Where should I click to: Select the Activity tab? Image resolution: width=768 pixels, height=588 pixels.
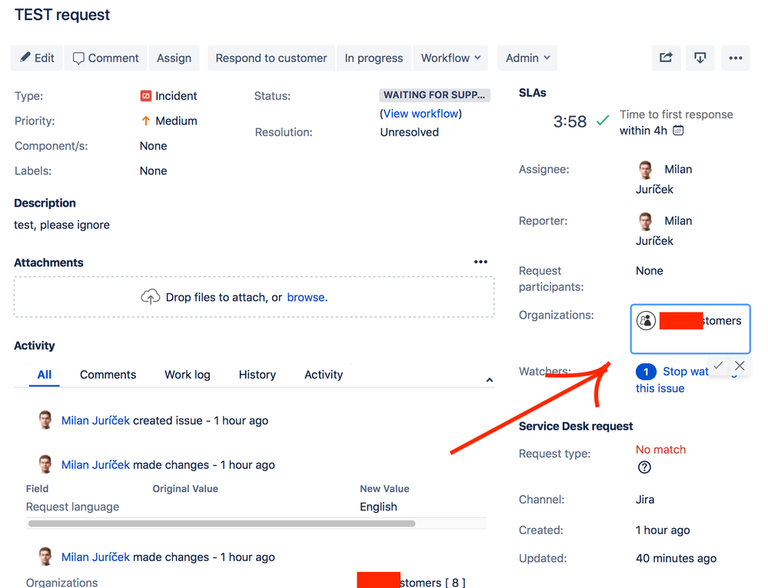point(323,375)
